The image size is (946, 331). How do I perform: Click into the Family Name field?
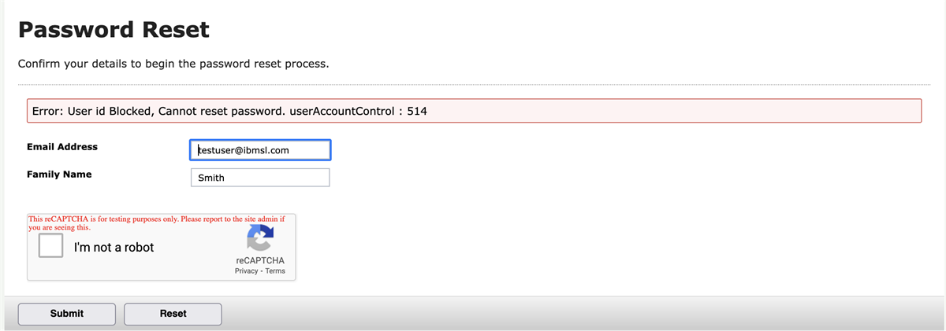pyautogui.click(x=260, y=178)
